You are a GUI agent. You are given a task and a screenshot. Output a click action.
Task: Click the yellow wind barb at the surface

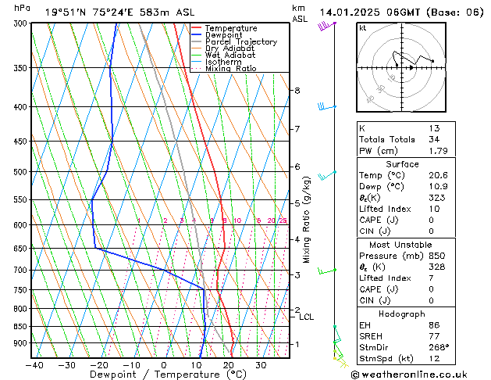pyautogui.click(x=340, y=357)
